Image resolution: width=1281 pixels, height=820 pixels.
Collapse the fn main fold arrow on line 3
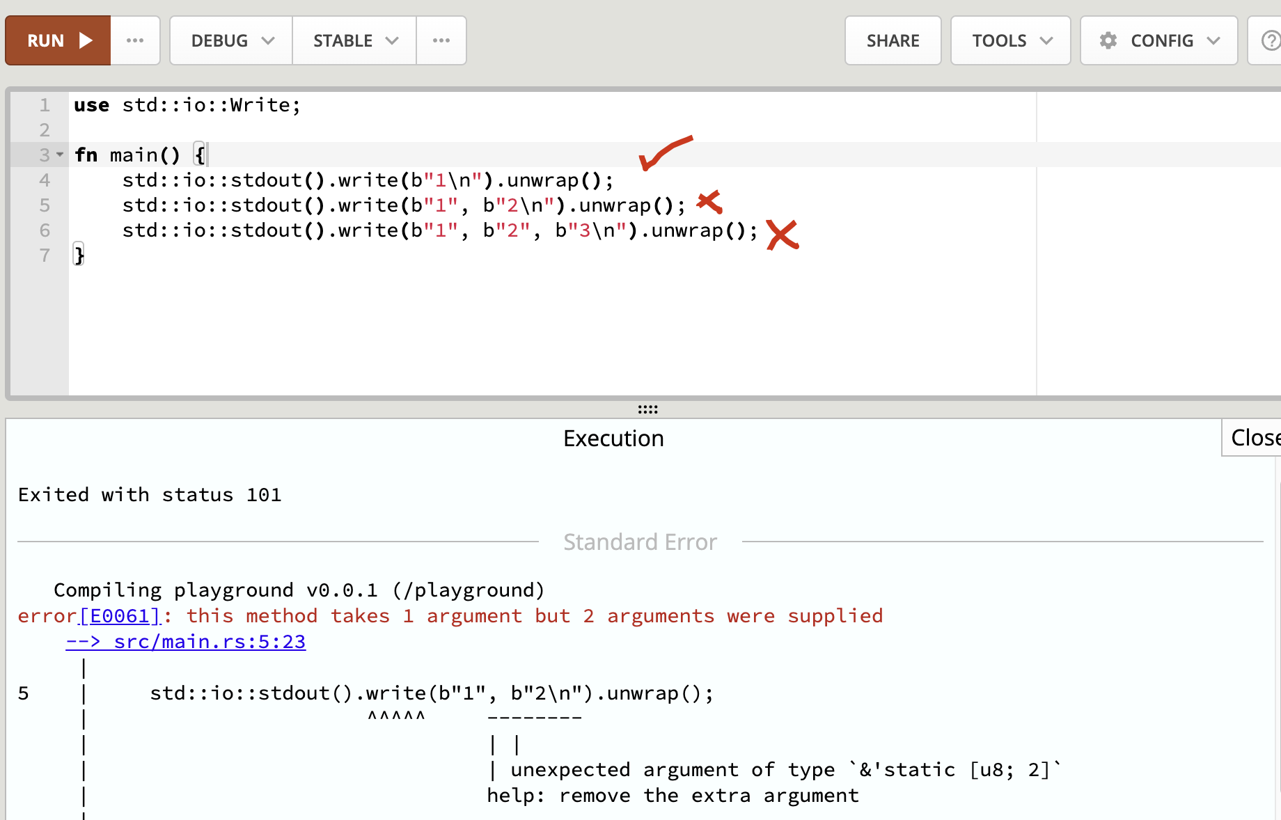[61, 155]
